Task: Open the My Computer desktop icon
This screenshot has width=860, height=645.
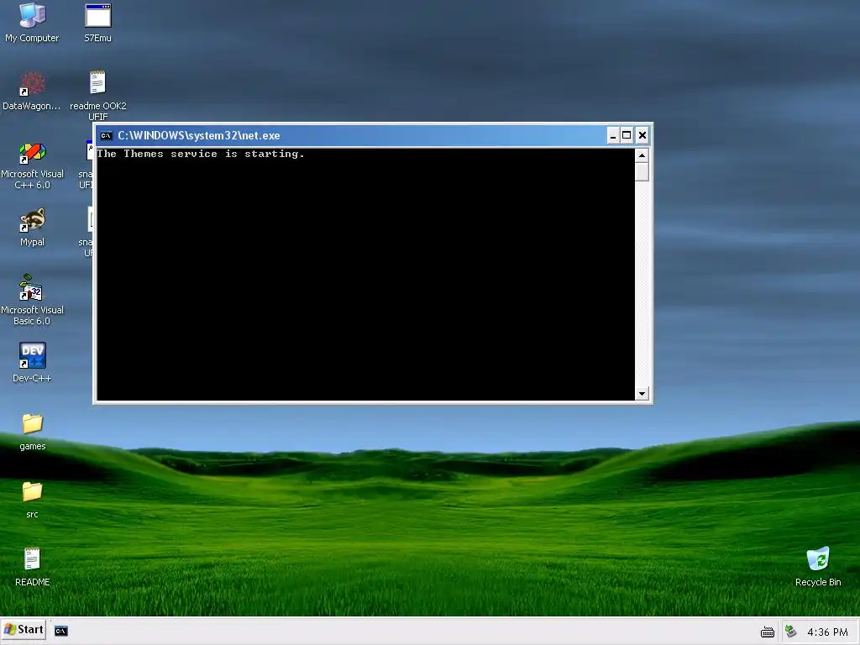Action: pyautogui.click(x=32, y=23)
